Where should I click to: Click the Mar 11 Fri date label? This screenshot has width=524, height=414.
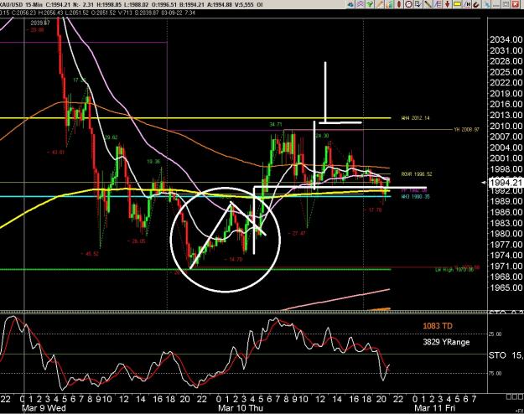(x=434, y=408)
